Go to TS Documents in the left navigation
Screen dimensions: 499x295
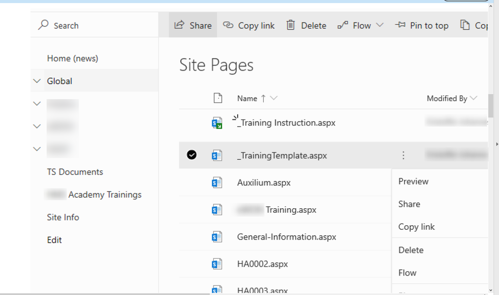pyautogui.click(x=75, y=172)
